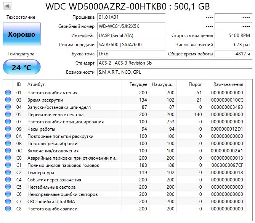
Task: Click raw value 000000003493
Action: (x=227, y=107)
